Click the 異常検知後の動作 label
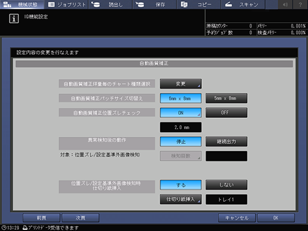Image resolution: width=308 pixels, height=231 pixels. click(x=107, y=143)
